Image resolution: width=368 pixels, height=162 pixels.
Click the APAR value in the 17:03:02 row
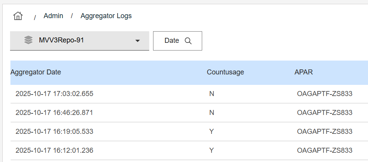(x=325, y=94)
